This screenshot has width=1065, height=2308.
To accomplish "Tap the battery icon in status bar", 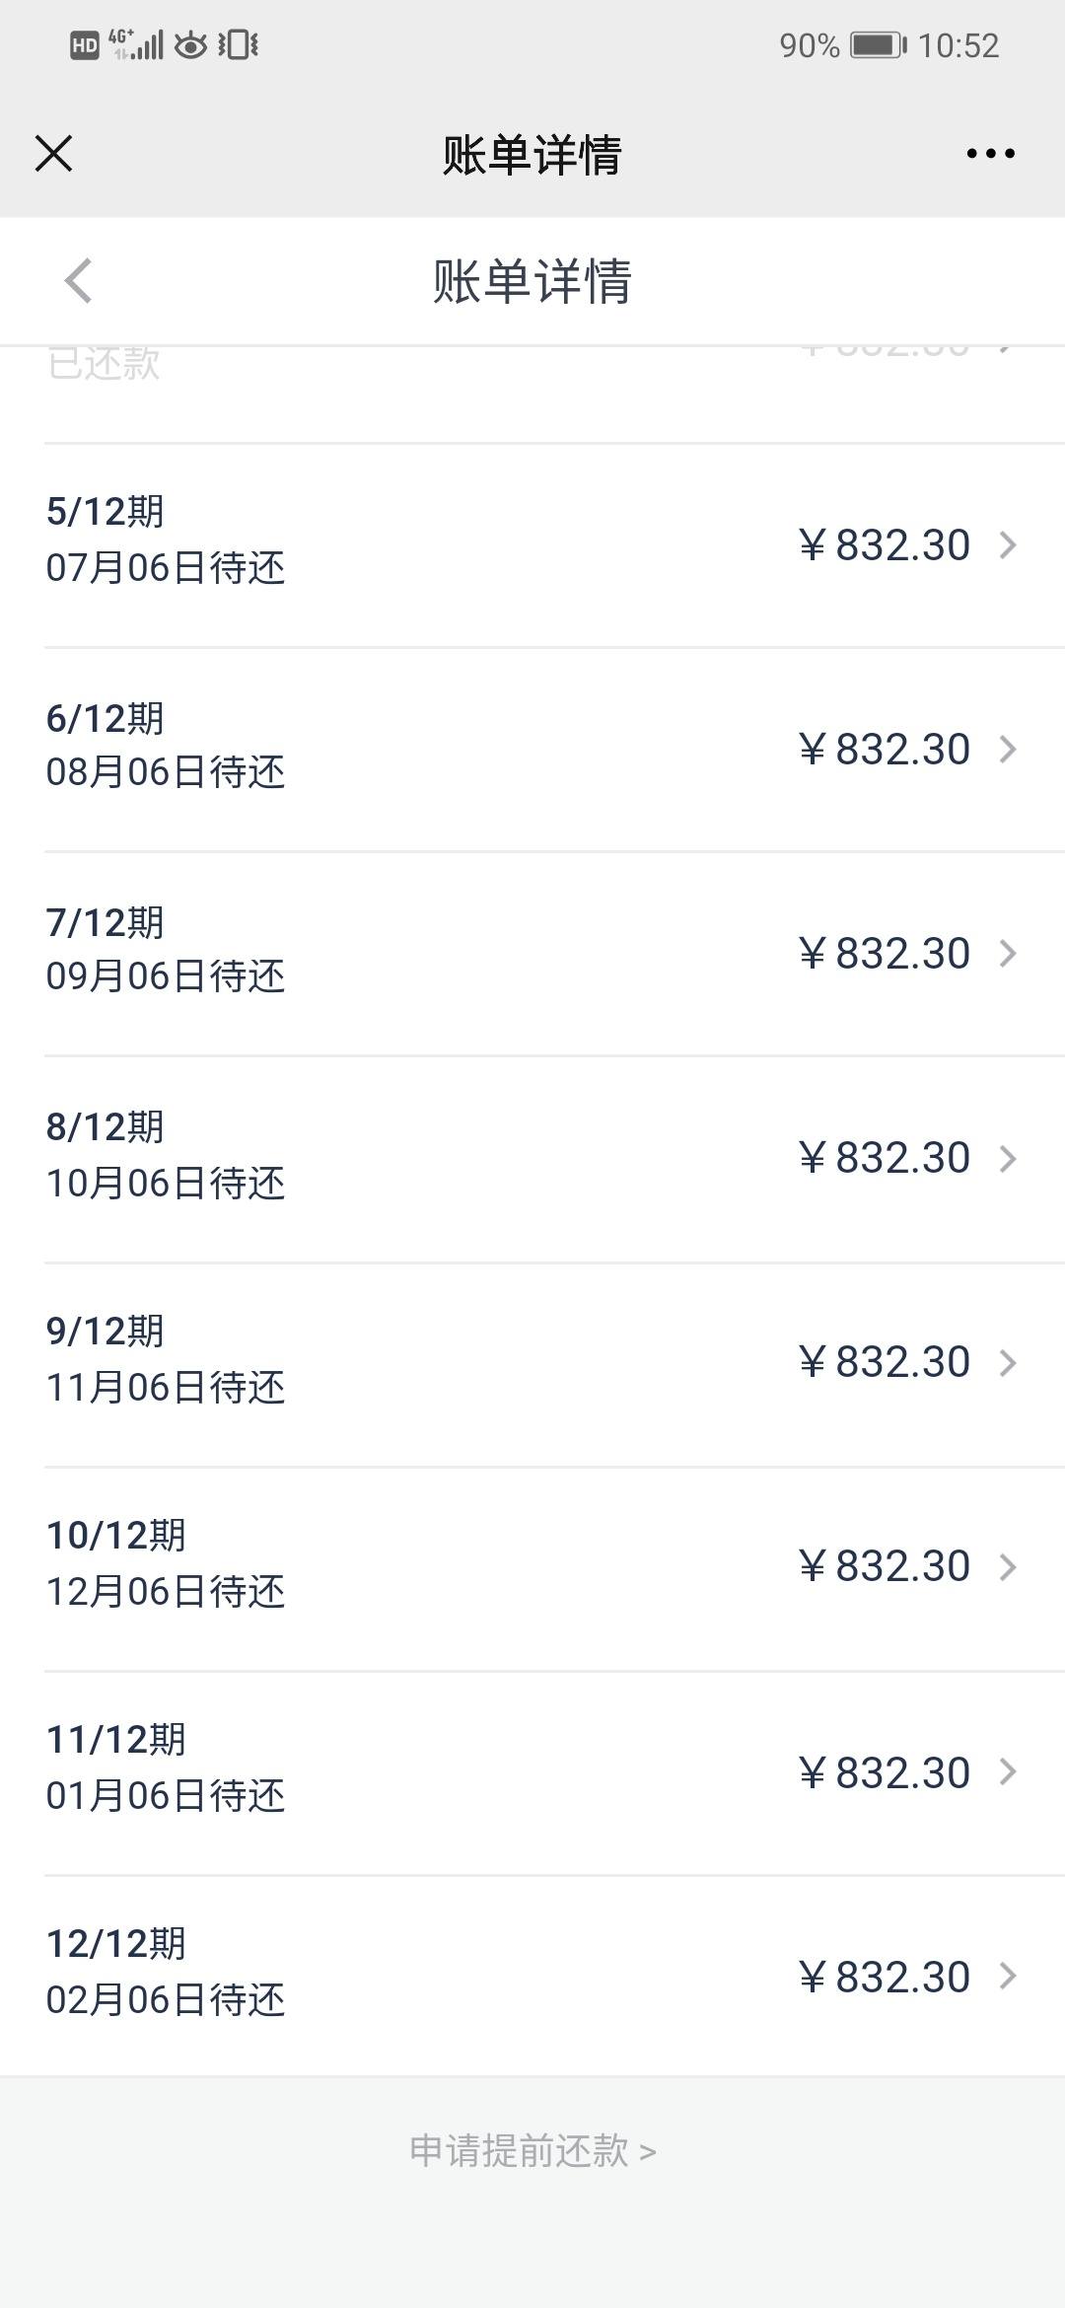I will coord(878,45).
